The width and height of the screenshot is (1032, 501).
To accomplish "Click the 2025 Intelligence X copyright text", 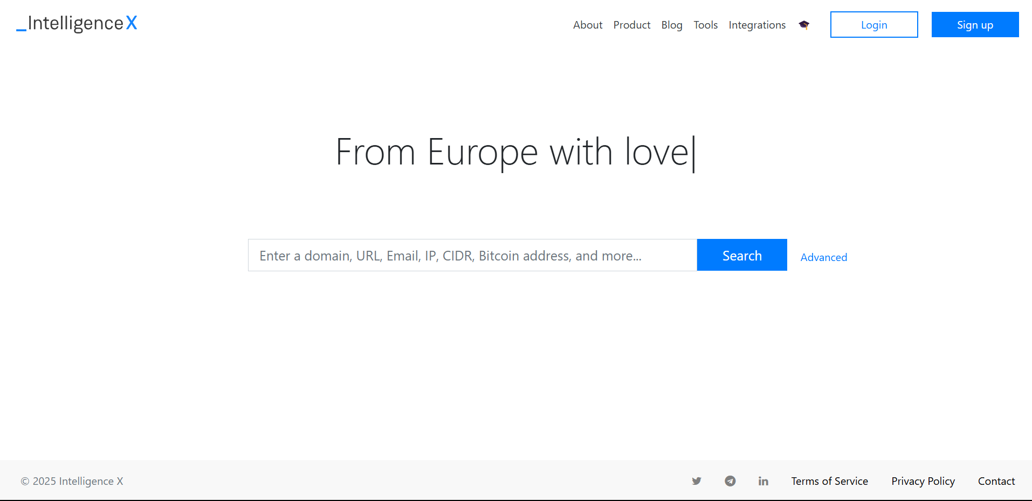I will tap(72, 481).
